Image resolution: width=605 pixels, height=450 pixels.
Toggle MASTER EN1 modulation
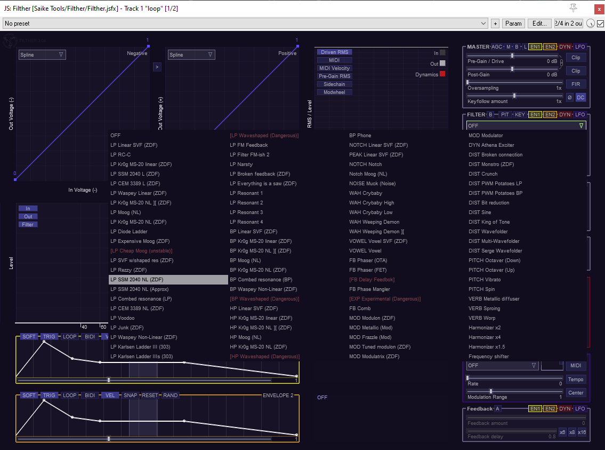(535, 47)
